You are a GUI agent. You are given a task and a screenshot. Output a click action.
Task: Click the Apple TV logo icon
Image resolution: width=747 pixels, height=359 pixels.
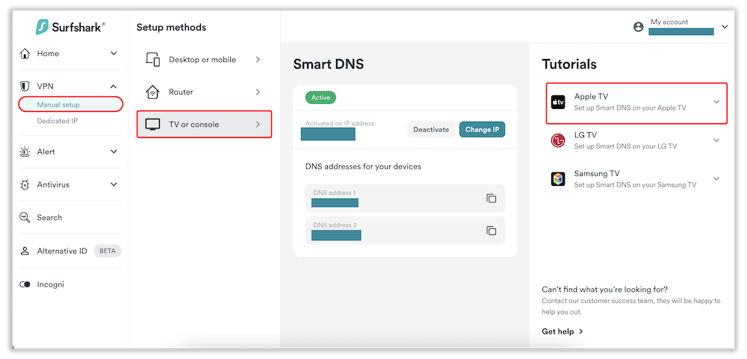pos(558,102)
